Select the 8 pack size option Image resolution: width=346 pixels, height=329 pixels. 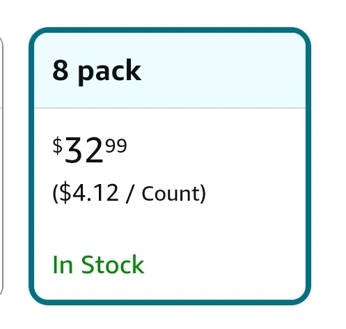pyautogui.click(x=170, y=166)
